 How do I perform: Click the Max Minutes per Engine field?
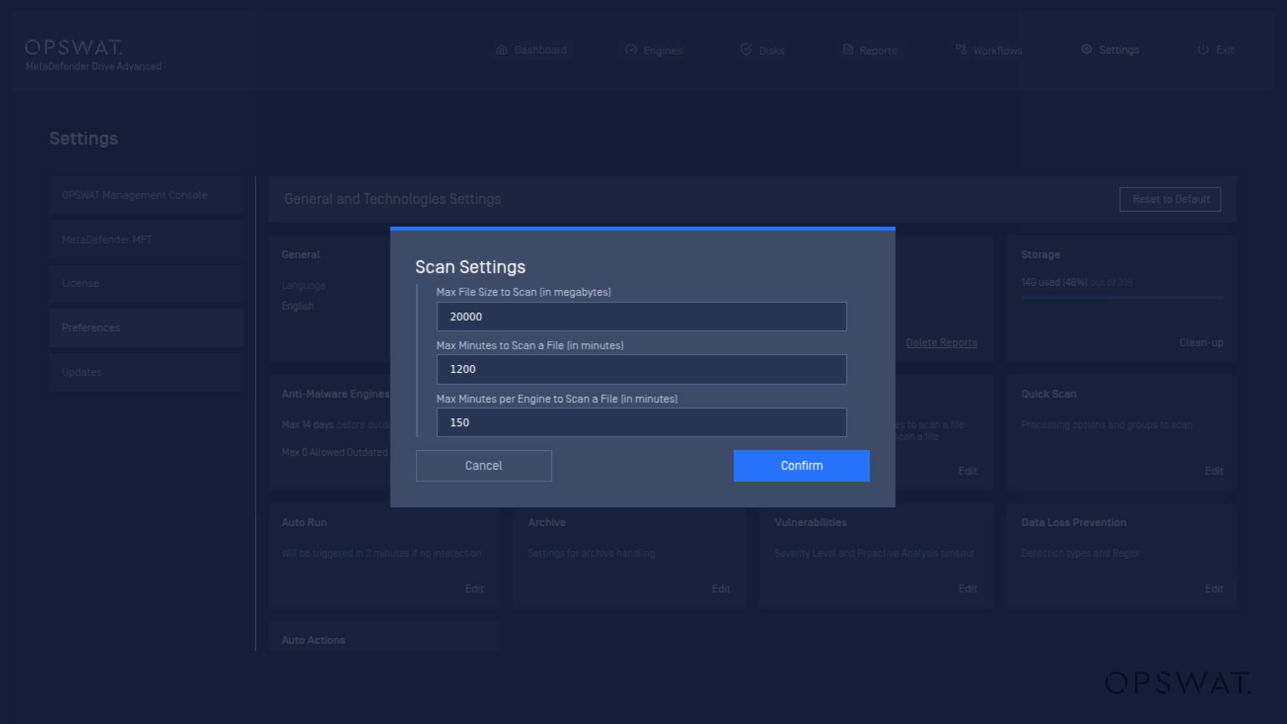click(641, 423)
